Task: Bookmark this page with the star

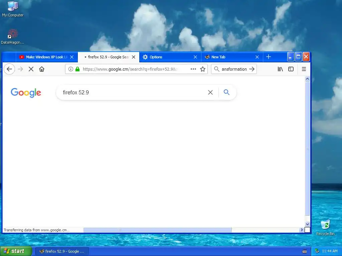Action: coord(203,69)
